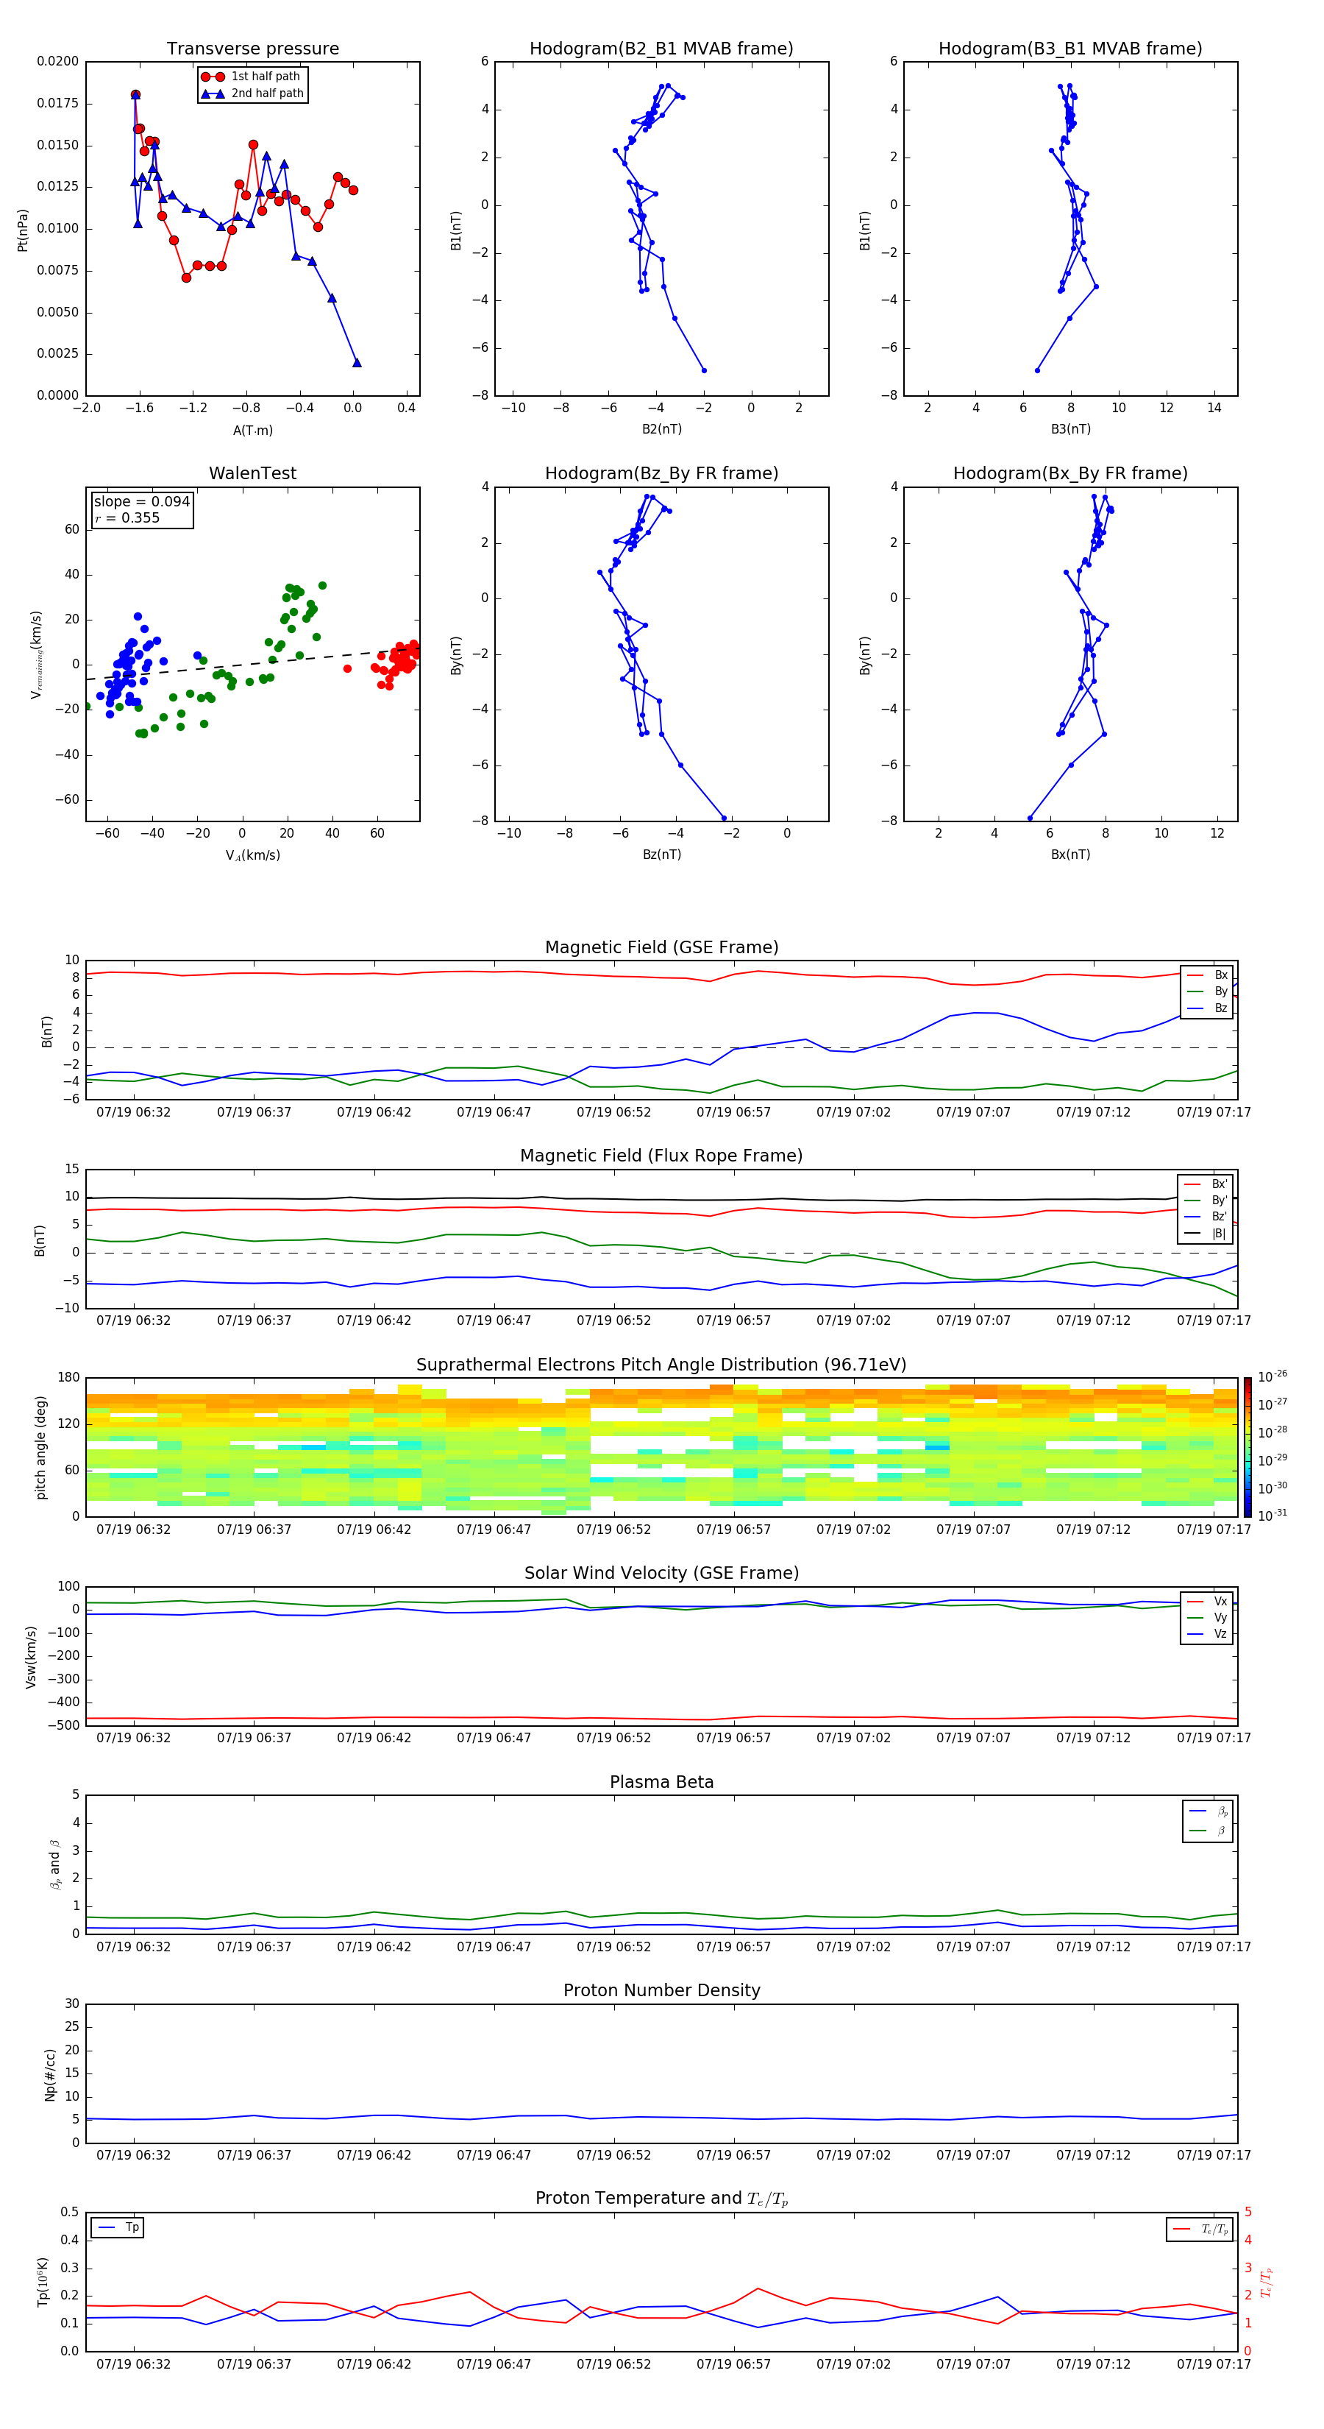Screen dimensions: 1324x2429
Task: Click '07/19 07:17' tick under GSE magnetic field plot
Action: (x=1214, y=1113)
